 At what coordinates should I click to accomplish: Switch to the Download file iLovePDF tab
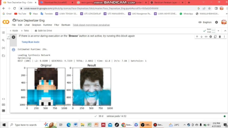57,3
